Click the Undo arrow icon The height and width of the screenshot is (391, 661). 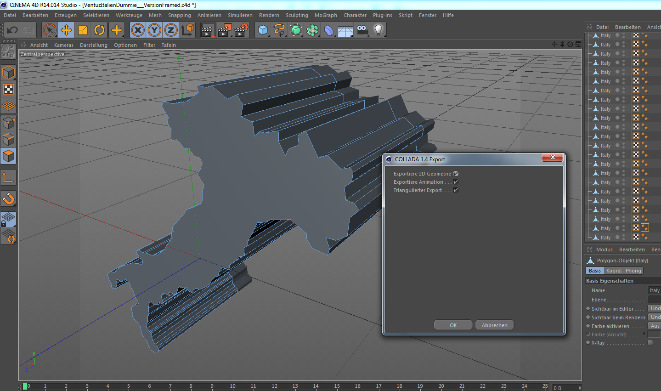coord(12,30)
